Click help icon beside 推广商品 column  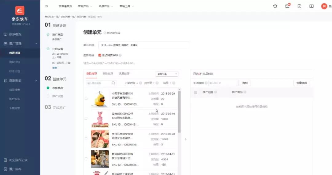[245, 92]
